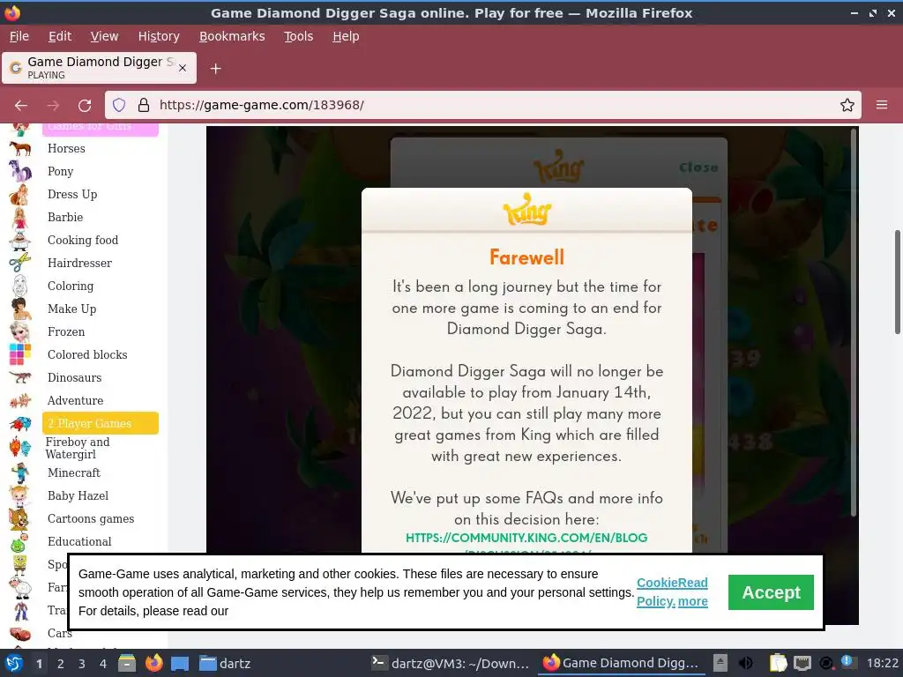Open the volume control in system tray
The height and width of the screenshot is (677, 903).
pos(746,663)
